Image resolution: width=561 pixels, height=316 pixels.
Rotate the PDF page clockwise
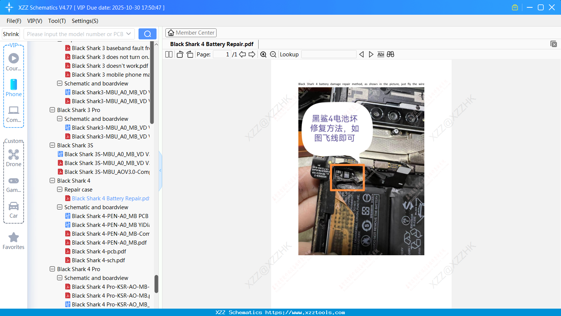(190, 55)
